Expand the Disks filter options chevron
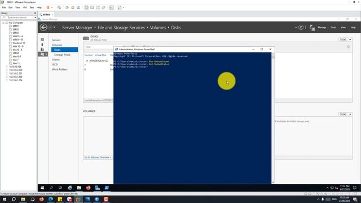Screen dimensions: 361x203 [x=349, y=47]
